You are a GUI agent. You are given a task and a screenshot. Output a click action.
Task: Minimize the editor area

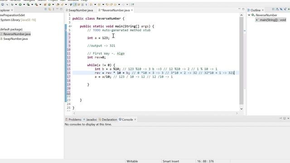point(239,9)
